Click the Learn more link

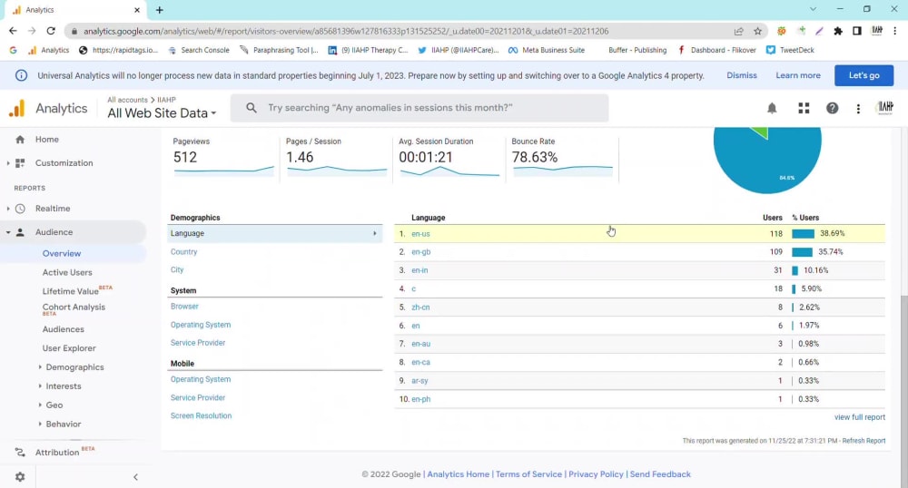(798, 75)
